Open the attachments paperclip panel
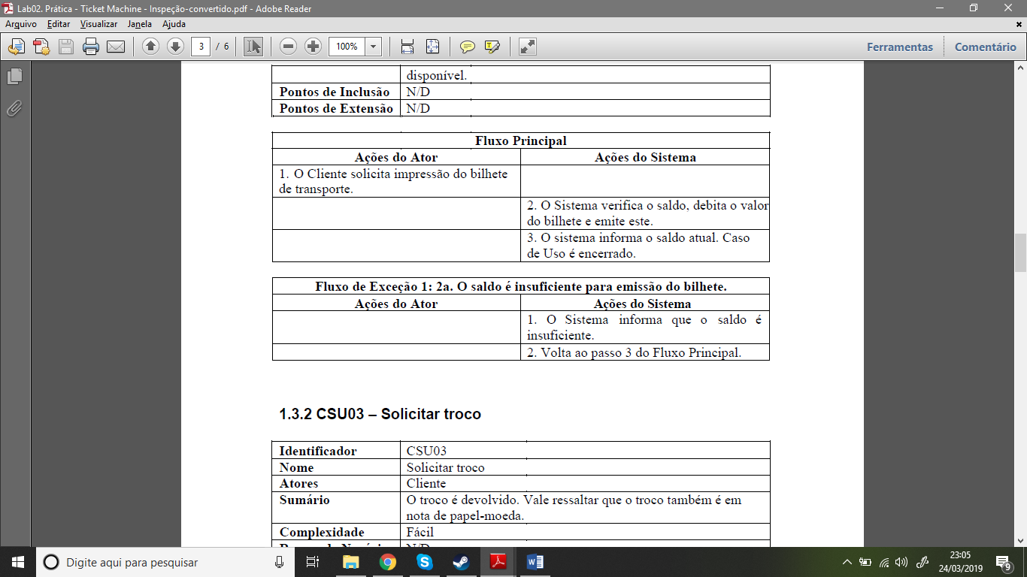 14,108
